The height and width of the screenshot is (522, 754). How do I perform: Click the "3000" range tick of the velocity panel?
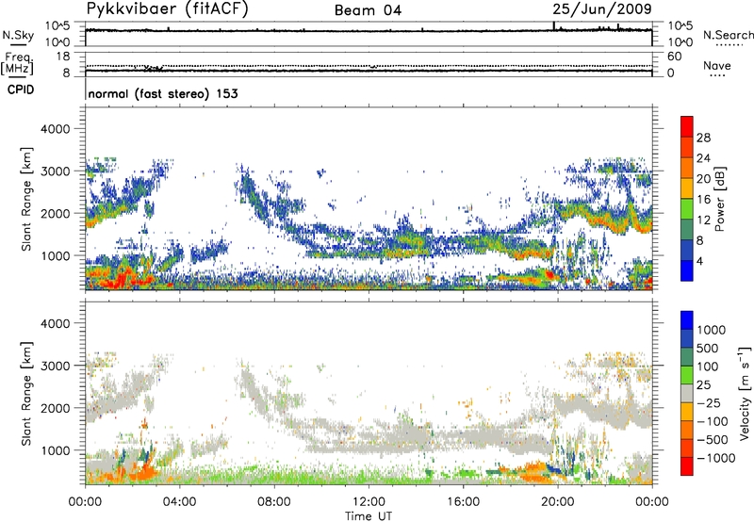point(55,366)
